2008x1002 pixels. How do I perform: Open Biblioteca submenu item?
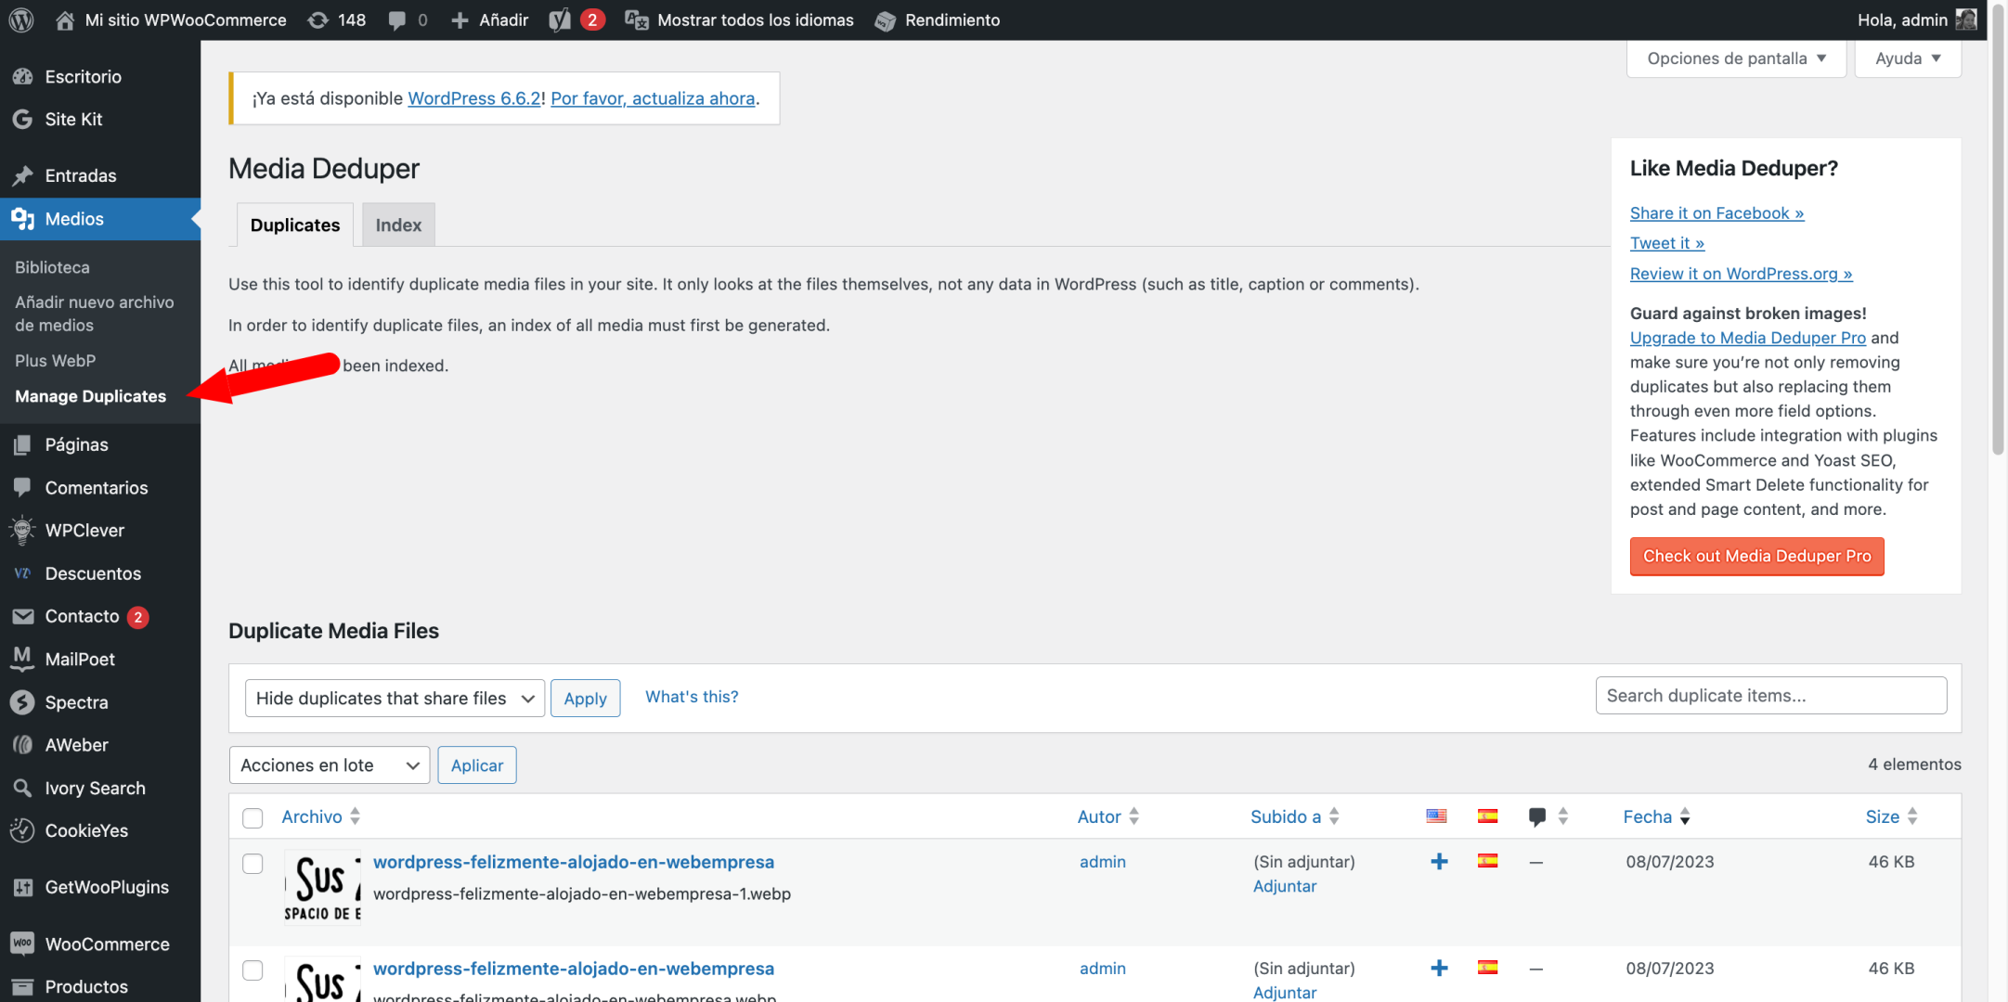[52, 267]
